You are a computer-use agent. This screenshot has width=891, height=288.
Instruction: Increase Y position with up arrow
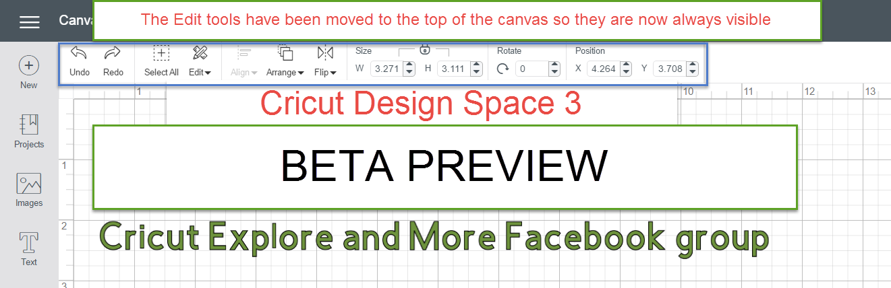692,65
